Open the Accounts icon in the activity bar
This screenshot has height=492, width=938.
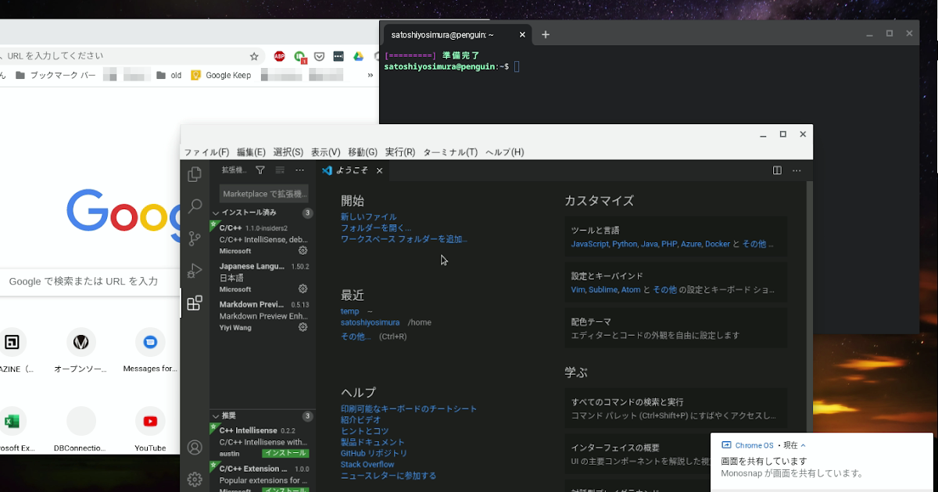point(195,447)
